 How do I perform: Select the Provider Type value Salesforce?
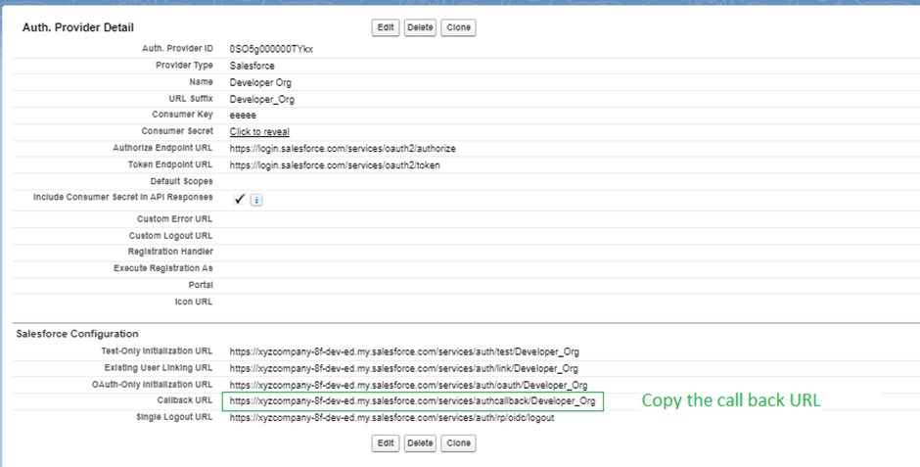pyautogui.click(x=253, y=66)
